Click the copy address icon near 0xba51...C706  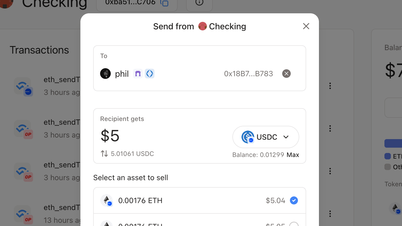[x=165, y=4]
